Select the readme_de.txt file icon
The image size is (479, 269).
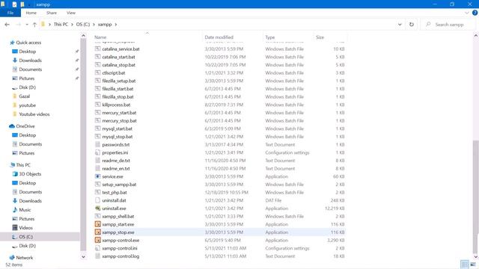(98, 161)
